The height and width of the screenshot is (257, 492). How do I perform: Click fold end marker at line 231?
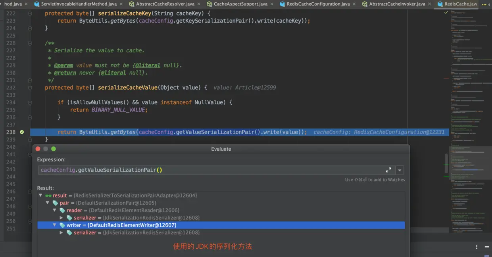(30, 80)
